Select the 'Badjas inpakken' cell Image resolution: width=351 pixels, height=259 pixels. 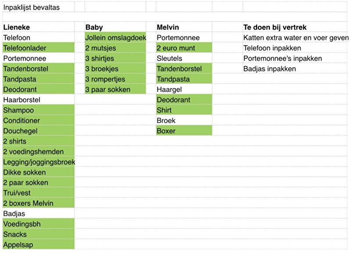pyautogui.click(x=295, y=69)
